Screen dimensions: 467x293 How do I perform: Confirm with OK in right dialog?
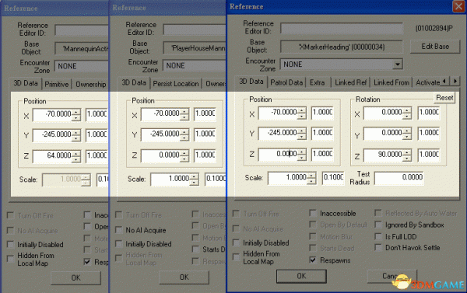[x=301, y=276]
